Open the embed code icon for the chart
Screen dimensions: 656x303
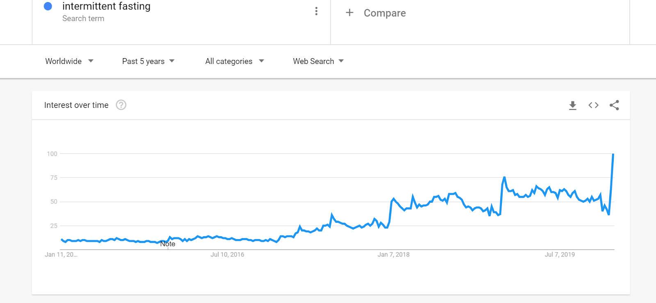tap(593, 105)
